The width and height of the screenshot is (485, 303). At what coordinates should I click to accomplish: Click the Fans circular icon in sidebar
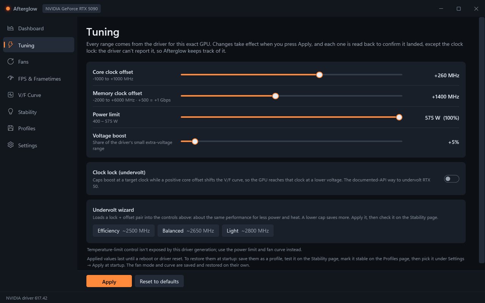pos(11,61)
